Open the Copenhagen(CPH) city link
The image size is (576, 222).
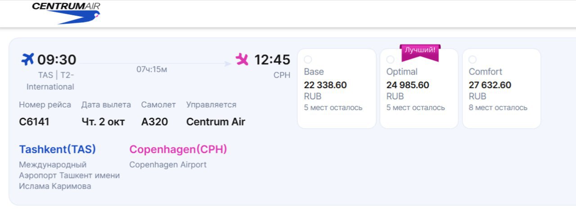point(178,149)
